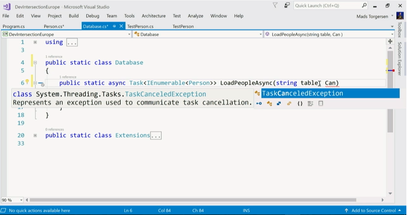The height and width of the screenshot is (215, 408).
Task: Click the rename screwdriver icon on line 6
Action: click(41, 84)
